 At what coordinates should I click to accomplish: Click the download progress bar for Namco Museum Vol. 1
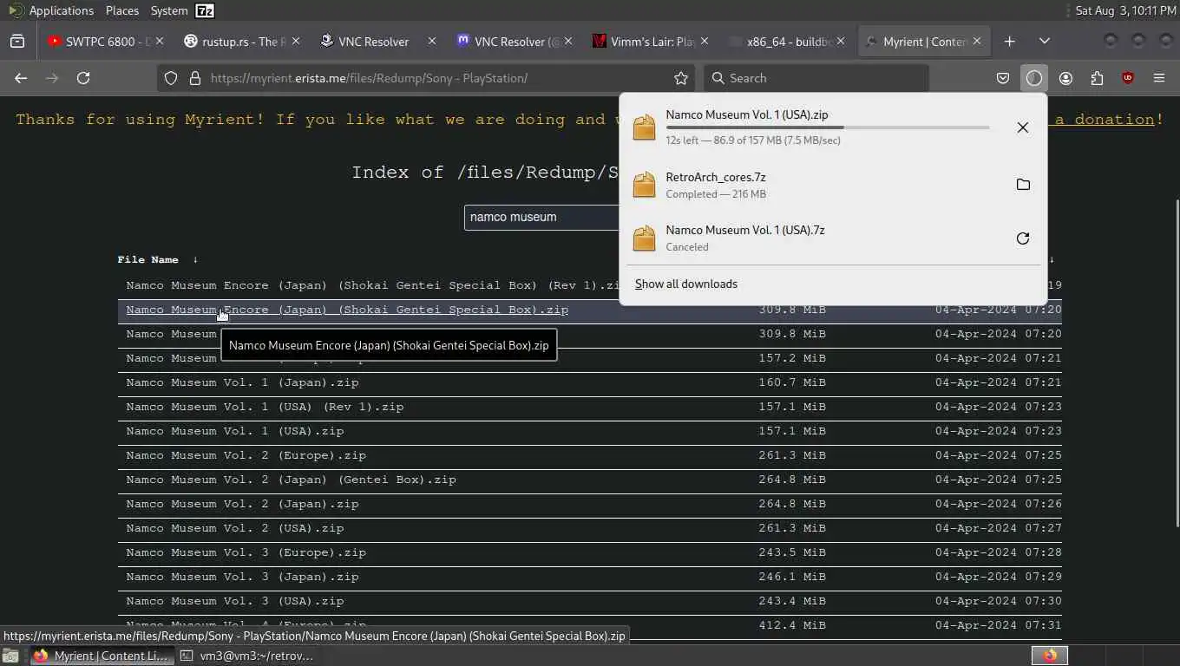pyautogui.click(x=828, y=127)
